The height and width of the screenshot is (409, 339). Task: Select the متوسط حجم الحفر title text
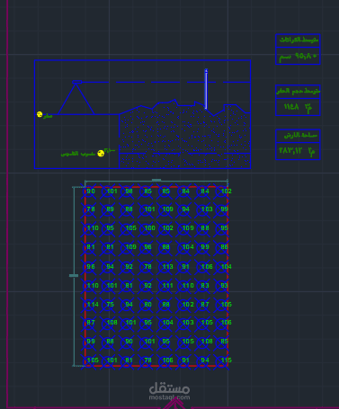pyautogui.click(x=298, y=91)
